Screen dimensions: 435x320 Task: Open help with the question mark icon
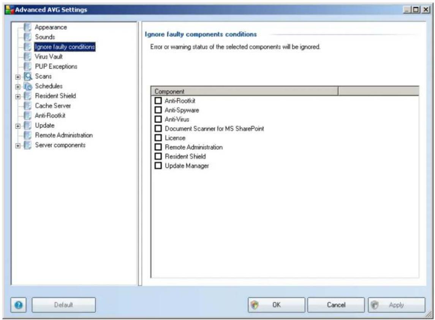19,305
